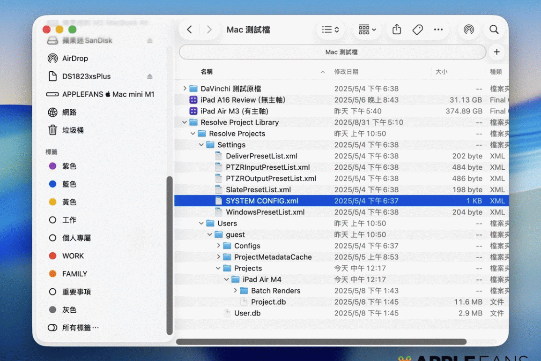Add a new tab with plus button

[x=497, y=52]
